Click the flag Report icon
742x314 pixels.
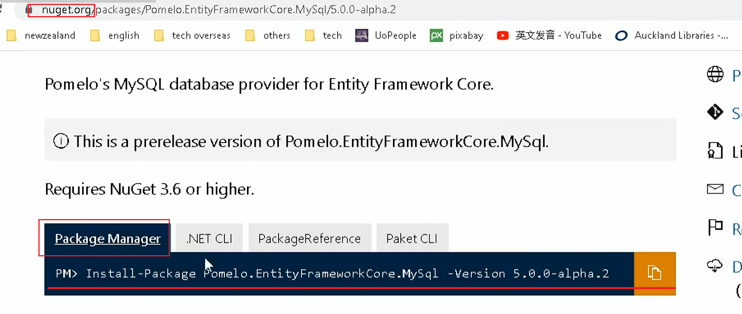coord(715,228)
